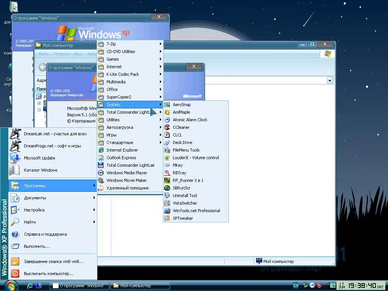
Task: Open Uninstall Tool
Action: coord(196,196)
